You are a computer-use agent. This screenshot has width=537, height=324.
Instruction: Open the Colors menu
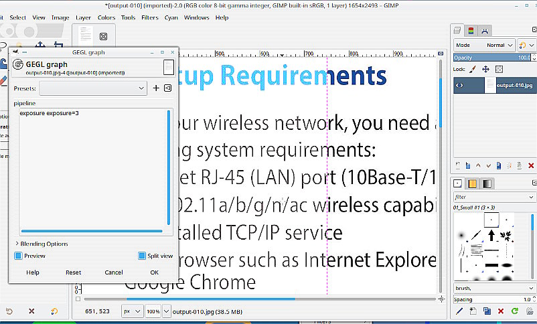coord(106,17)
